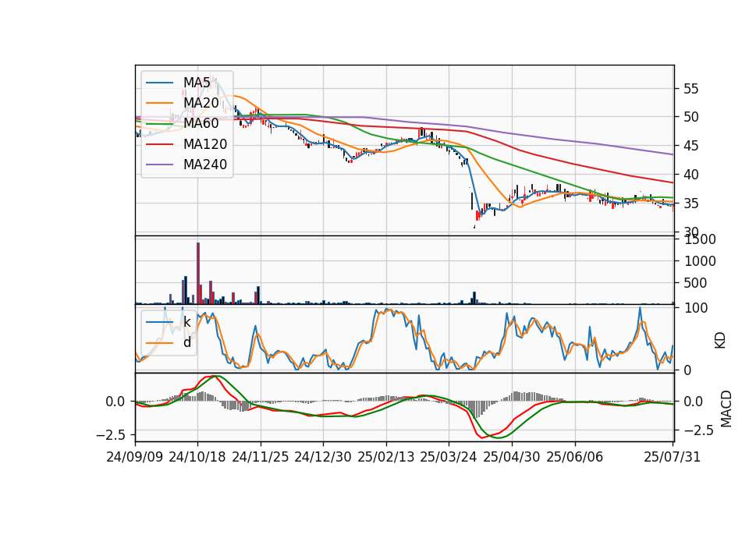Viewport: 749px width, 538px height.
Task: Click the 25/04/30 date axis label
Action: (x=512, y=457)
